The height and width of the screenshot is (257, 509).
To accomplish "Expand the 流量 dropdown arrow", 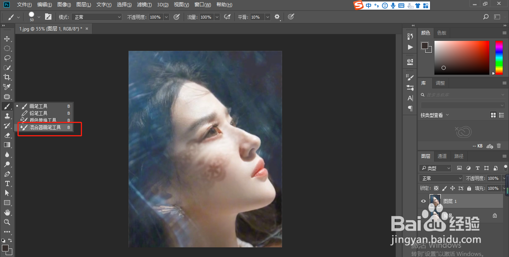I will coord(217,17).
